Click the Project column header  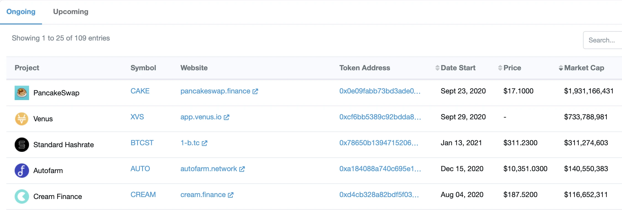pyautogui.click(x=27, y=68)
